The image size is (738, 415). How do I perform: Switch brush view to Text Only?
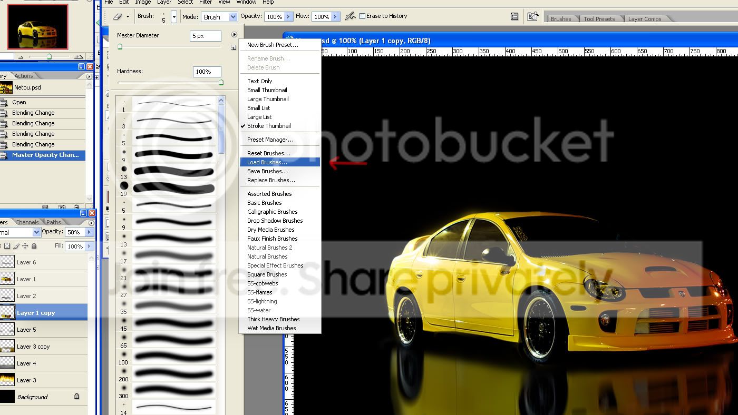click(x=280, y=81)
